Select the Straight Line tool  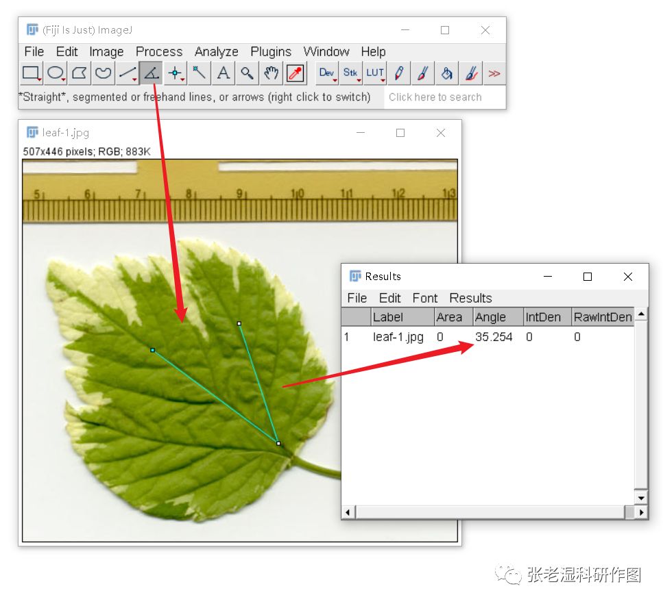pos(128,73)
